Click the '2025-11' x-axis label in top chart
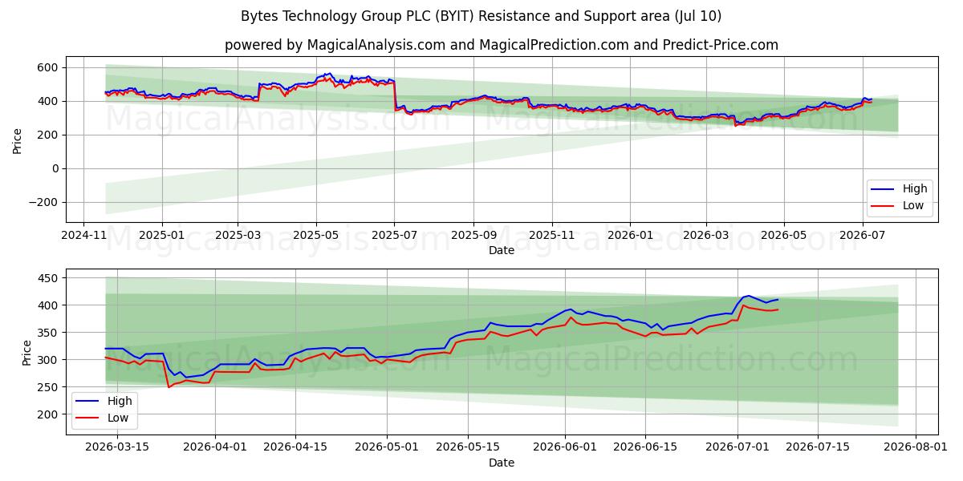Screen dimensions: 963x481 [x=551, y=235]
